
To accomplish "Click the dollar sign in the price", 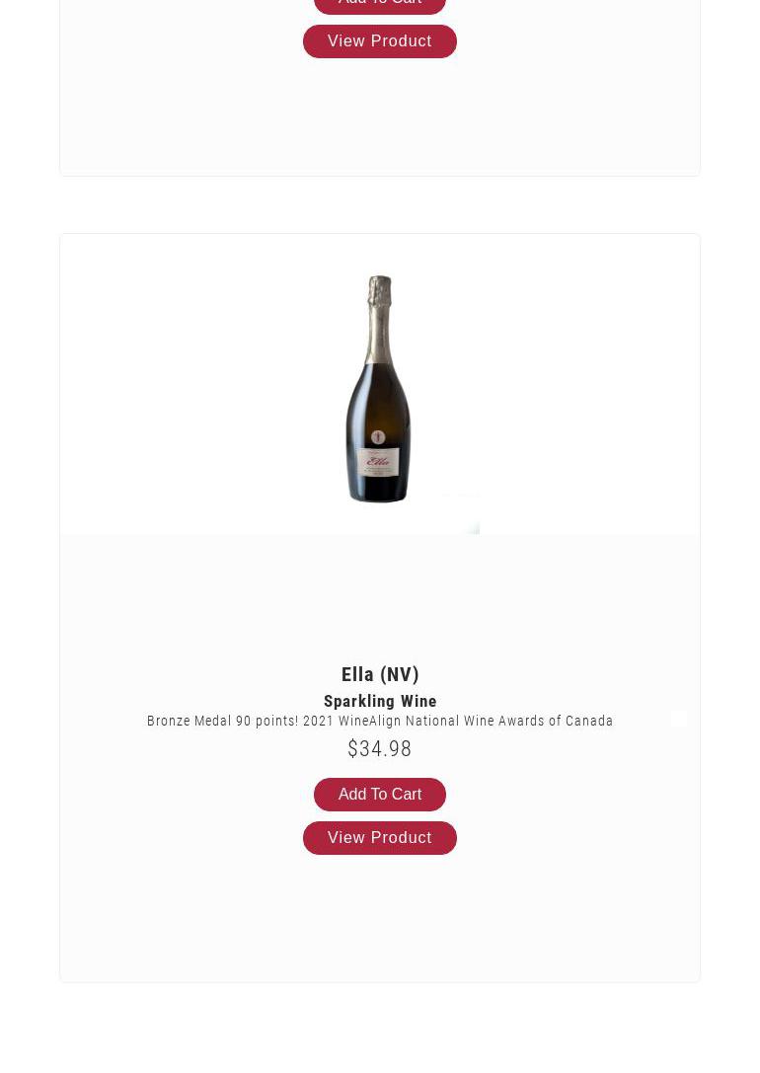I will coord(352,749).
